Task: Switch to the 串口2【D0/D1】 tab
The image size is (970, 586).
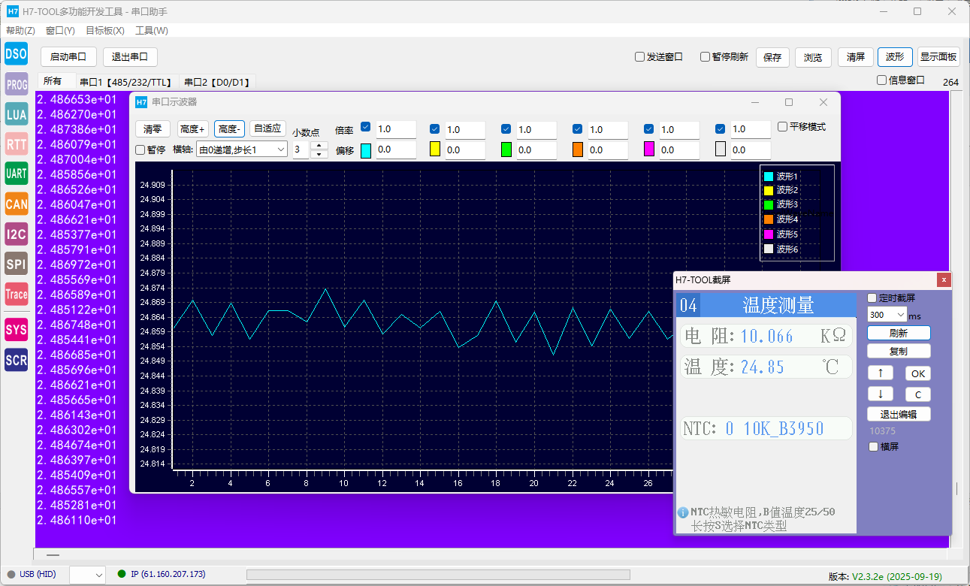Action: (218, 82)
